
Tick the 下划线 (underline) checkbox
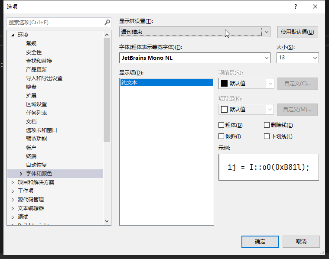(x=267, y=136)
